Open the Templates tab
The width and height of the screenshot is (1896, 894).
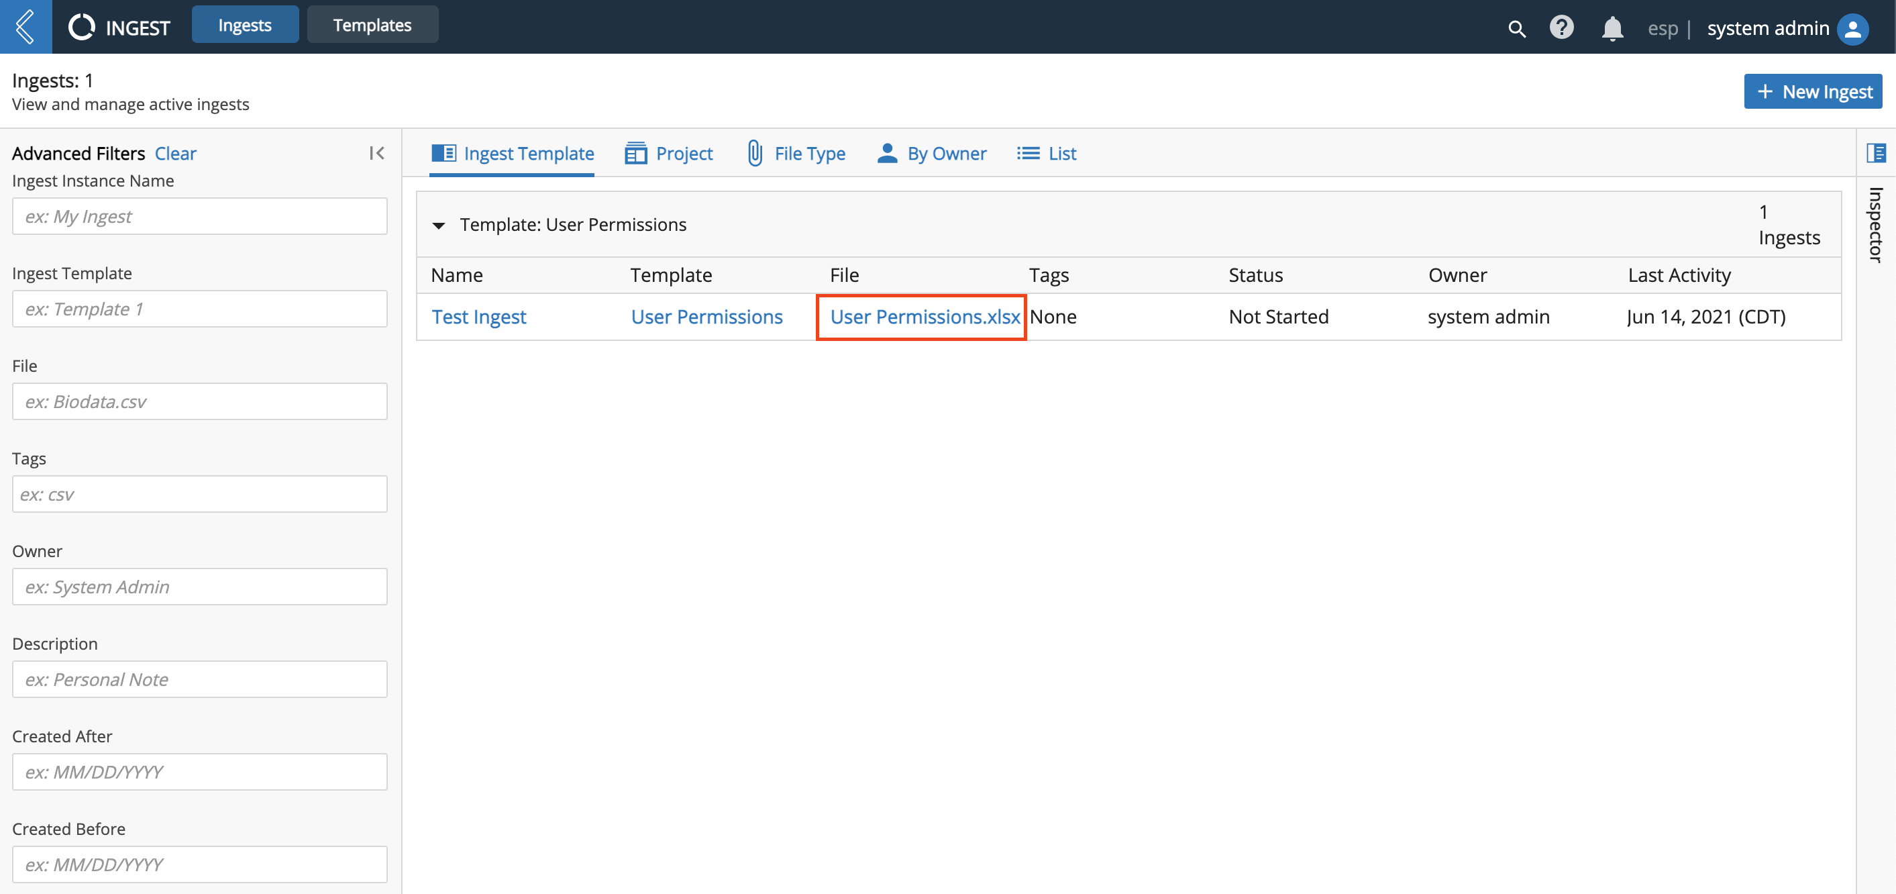(372, 24)
